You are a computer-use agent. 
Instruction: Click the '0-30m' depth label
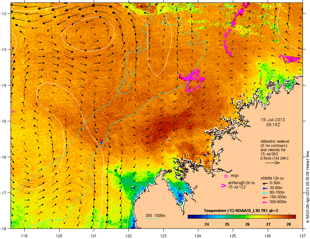click(275, 183)
